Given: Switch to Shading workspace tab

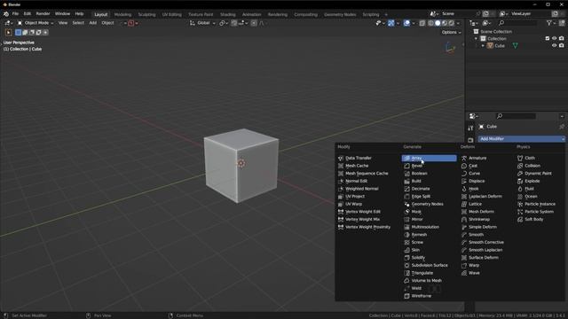Looking at the screenshot, I should [227, 14].
